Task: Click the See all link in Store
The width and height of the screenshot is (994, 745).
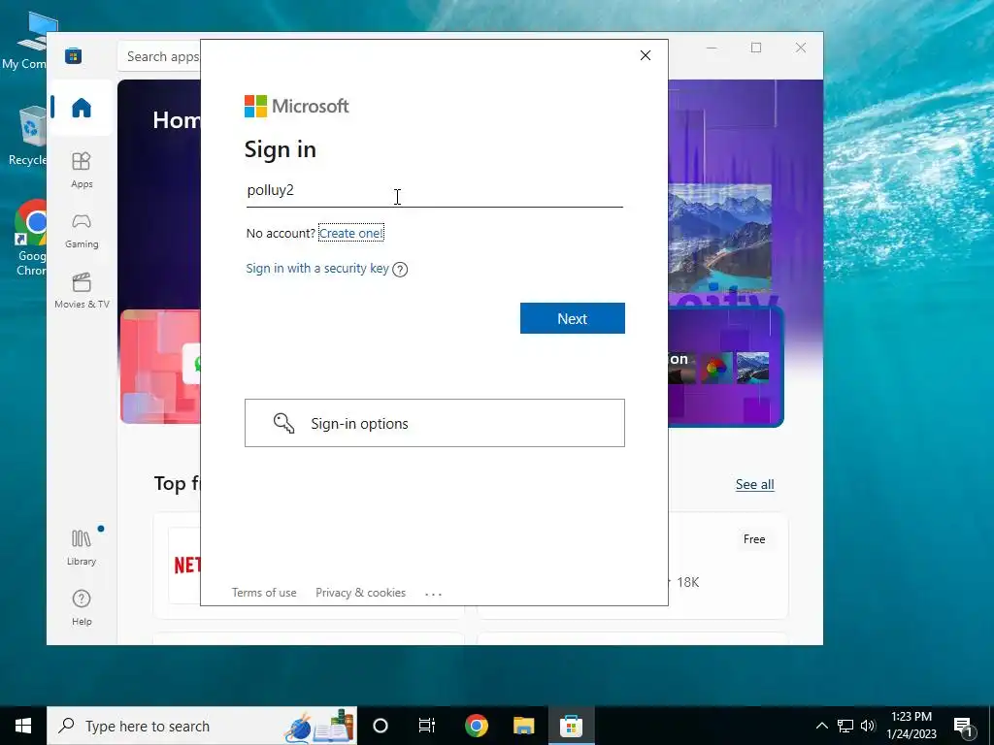Action: pos(754,485)
